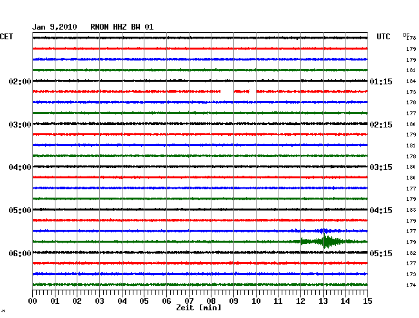Select minute tick label "06"
This screenshot has height=318, width=419.
166,301
